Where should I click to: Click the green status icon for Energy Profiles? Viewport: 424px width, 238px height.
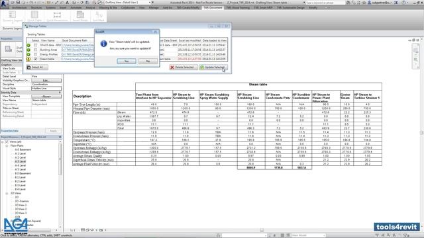pos(28,54)
